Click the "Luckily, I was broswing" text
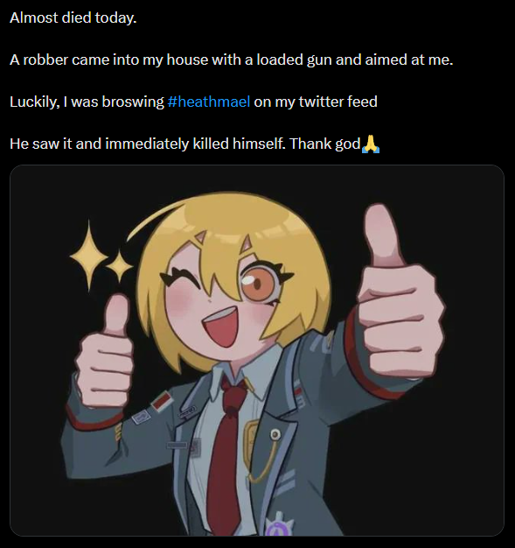The height and width of the screenshot is (548, 515). click(87, 102)
